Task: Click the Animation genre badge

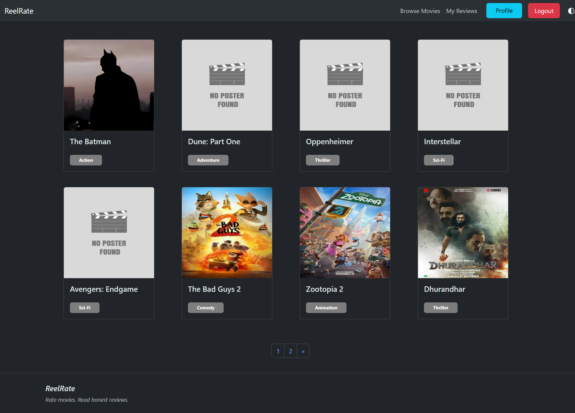Action: click(326, 308)
